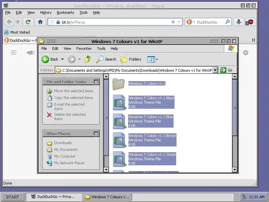This screenshot has height=202, width=269.
Task: Click task pane scrollbar down arrow
Action: [x=106, y=170]
